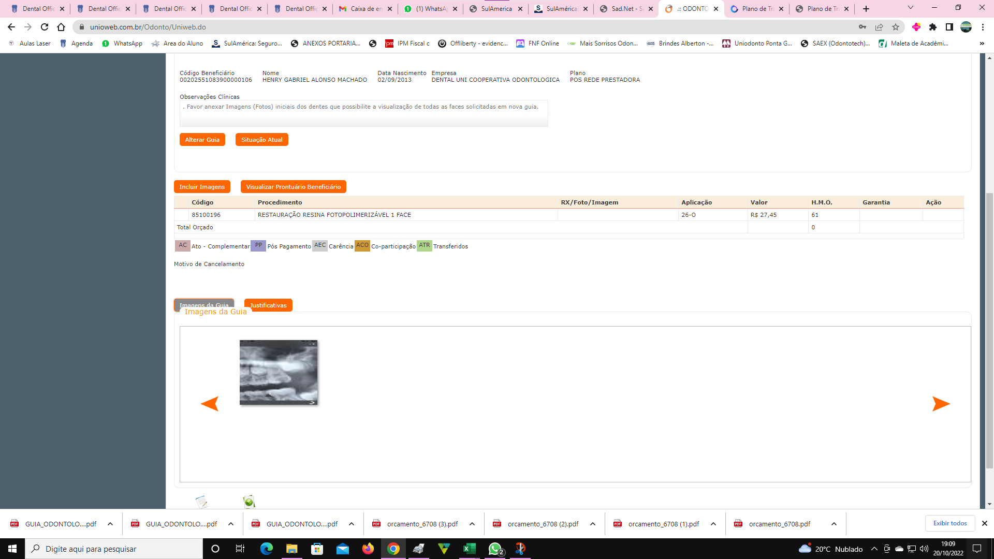Image resolution: width=994 pixels, height=559 pixels.
Task: Click the Observações Clínicas text area
Action: coord(363,113)
